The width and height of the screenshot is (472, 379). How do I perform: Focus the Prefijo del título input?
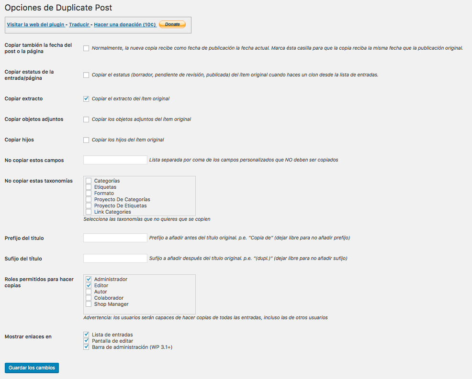click(115, 238)
